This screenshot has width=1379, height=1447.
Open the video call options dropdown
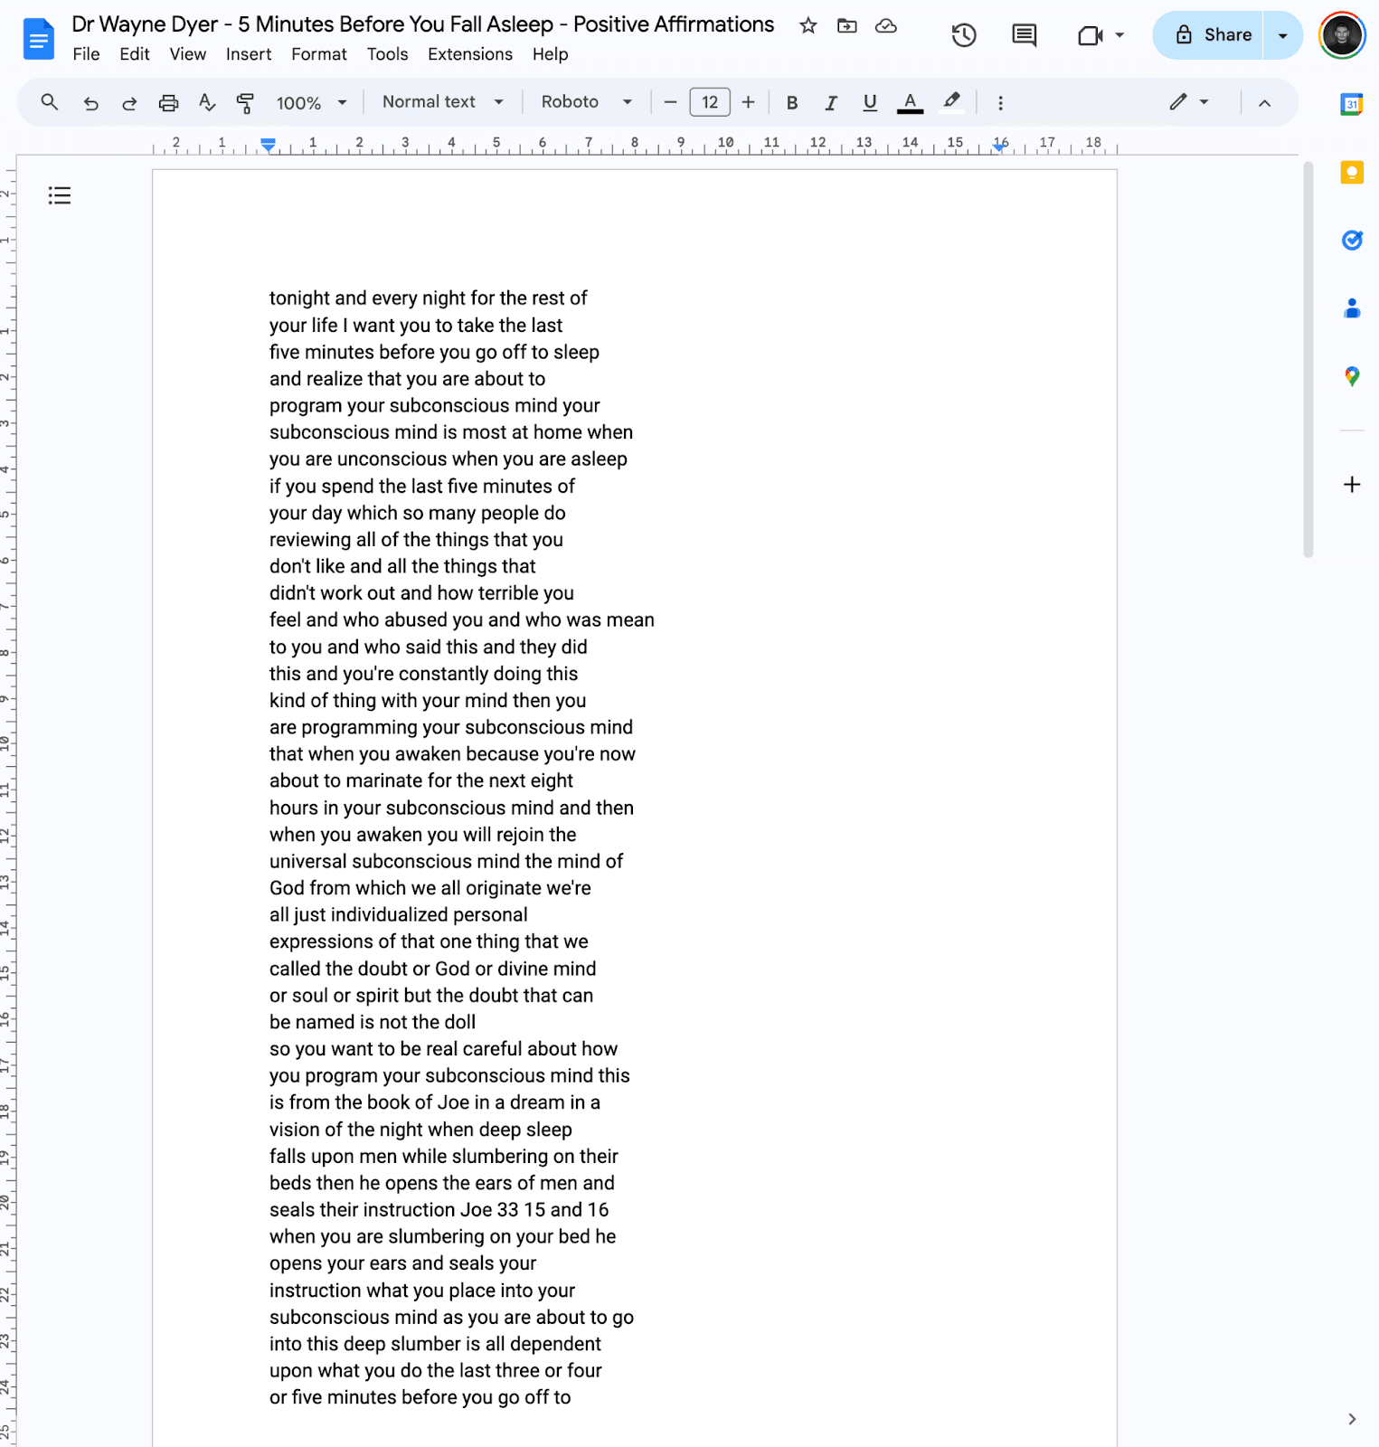tap(1119, 35)
